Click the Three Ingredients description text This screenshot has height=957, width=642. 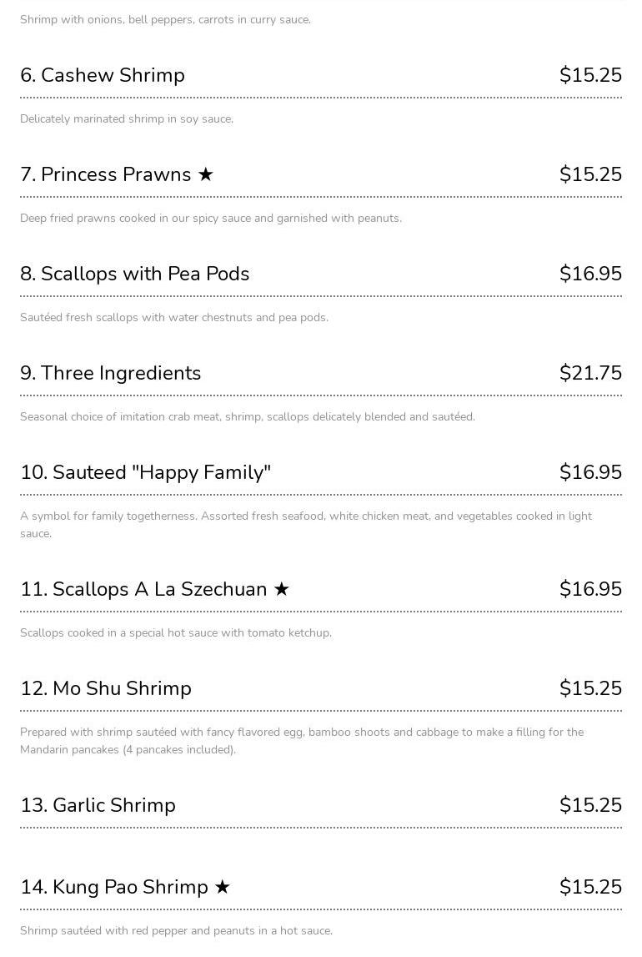pos(248,416)
